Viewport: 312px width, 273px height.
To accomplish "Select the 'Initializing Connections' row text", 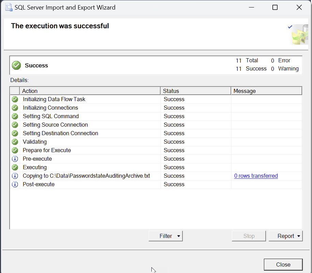I will click(x=50, y=108).
